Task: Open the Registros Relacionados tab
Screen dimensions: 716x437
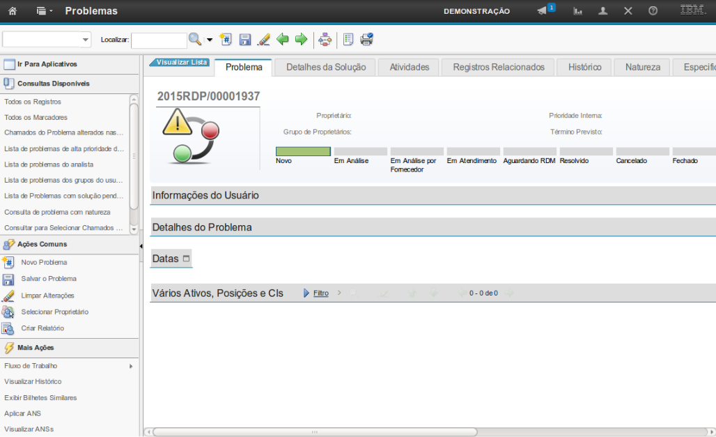Action: (x=498, y=67)
